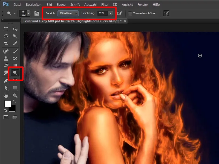Select the Brush tool
The height and width of the screenshot is (164, 219).
point(15,51)
